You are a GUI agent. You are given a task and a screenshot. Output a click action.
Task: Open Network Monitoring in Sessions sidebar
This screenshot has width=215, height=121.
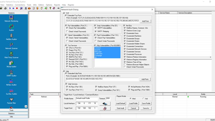(x=11, y=19)
